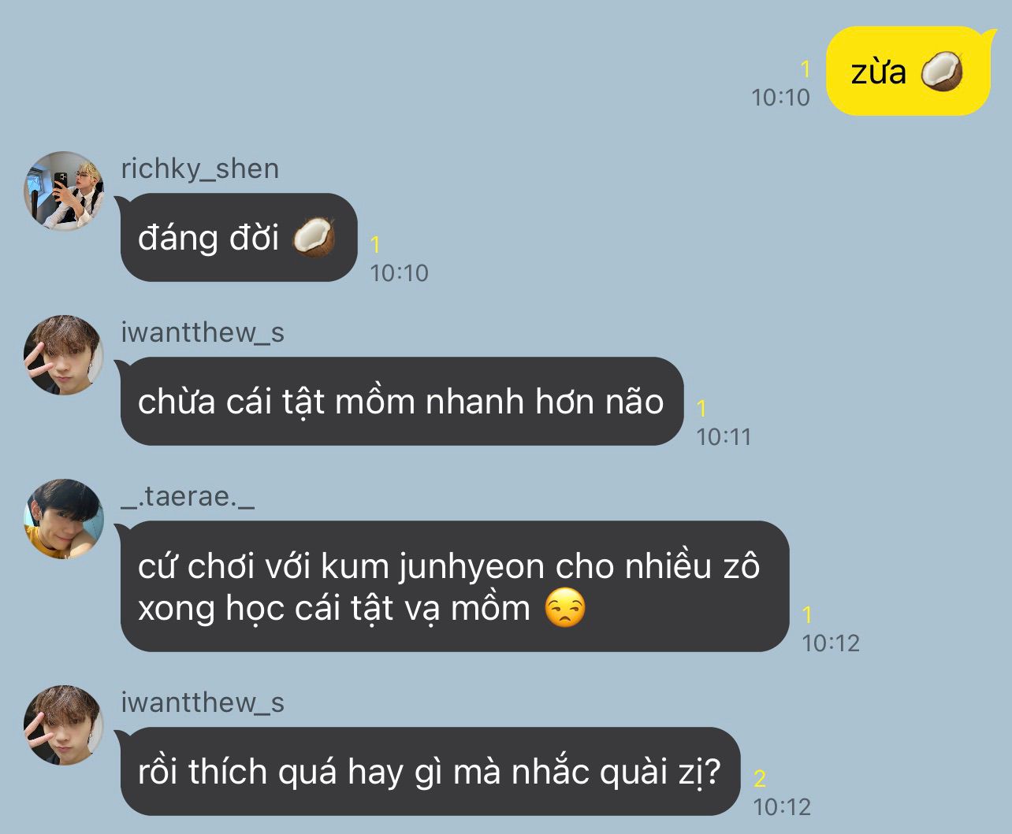Open richky_shen's profile picture
1012x834 pixels.
click(x=64, y=191)
